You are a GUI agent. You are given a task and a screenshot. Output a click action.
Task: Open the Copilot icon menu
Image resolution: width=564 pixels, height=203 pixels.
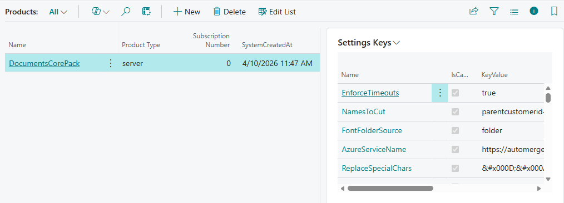[x=96, y=12]
